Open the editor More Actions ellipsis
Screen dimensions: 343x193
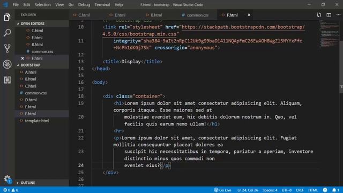tap(338, 15)
